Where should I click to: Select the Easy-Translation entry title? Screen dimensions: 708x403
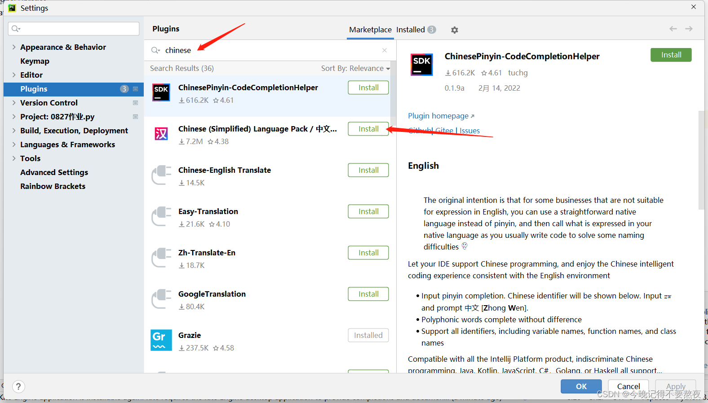[208, 211]
